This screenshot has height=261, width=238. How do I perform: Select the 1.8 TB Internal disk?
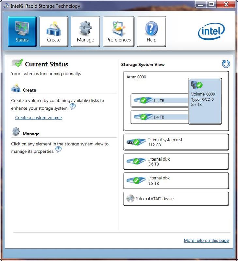(176, 181)
